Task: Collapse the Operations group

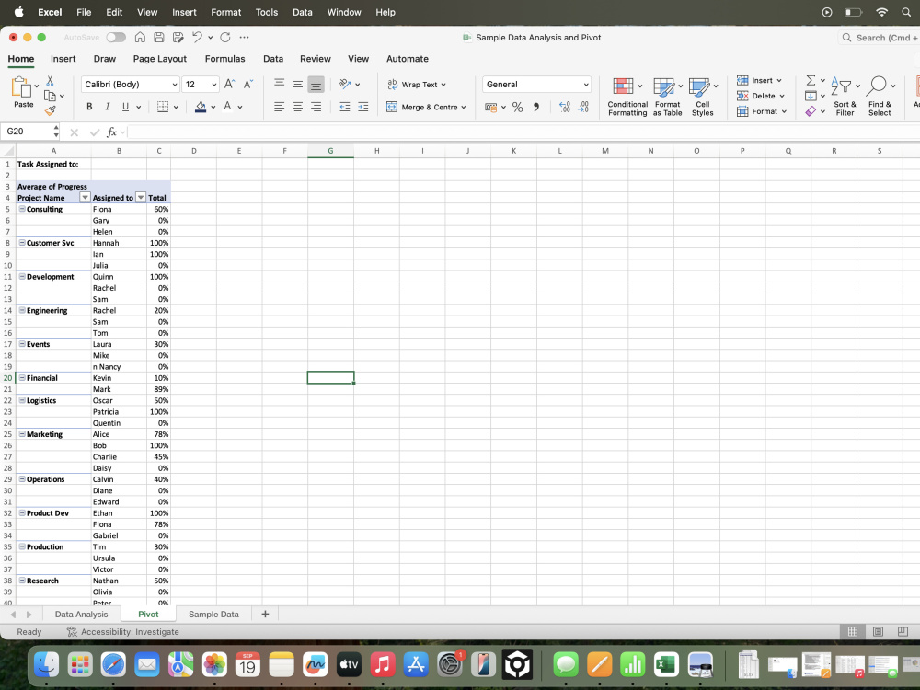Action: (x=22, y=478)
